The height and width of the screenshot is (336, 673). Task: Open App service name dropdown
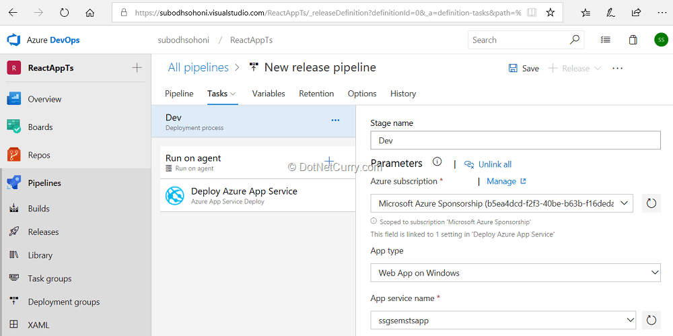(503, 320)
